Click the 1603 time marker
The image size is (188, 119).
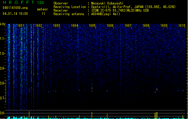[x=56, y=26]
